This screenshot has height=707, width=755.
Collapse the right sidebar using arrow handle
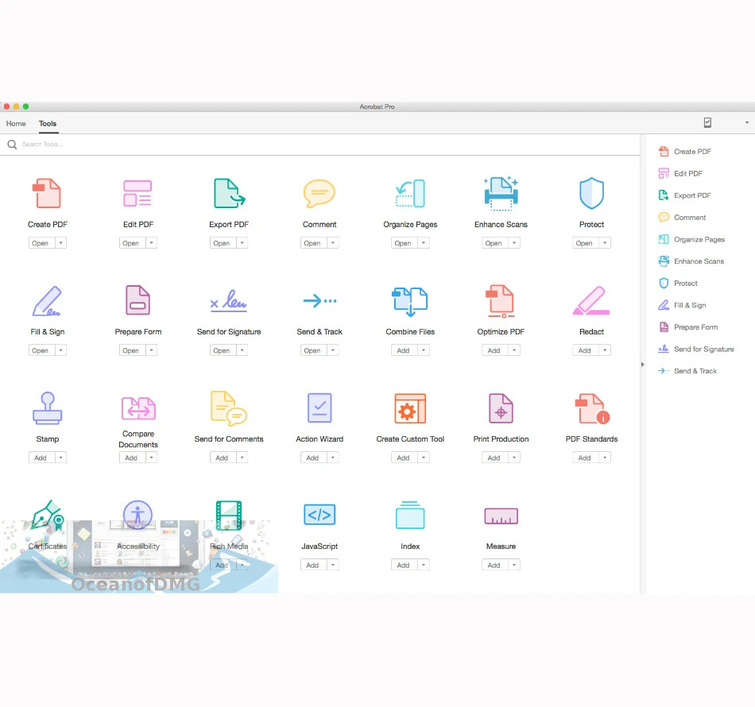coord(642,365)
